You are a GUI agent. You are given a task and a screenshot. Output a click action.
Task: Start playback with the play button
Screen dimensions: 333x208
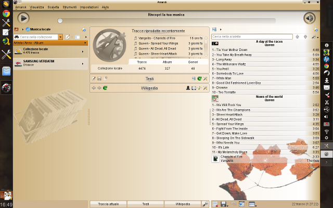[23, 18]
